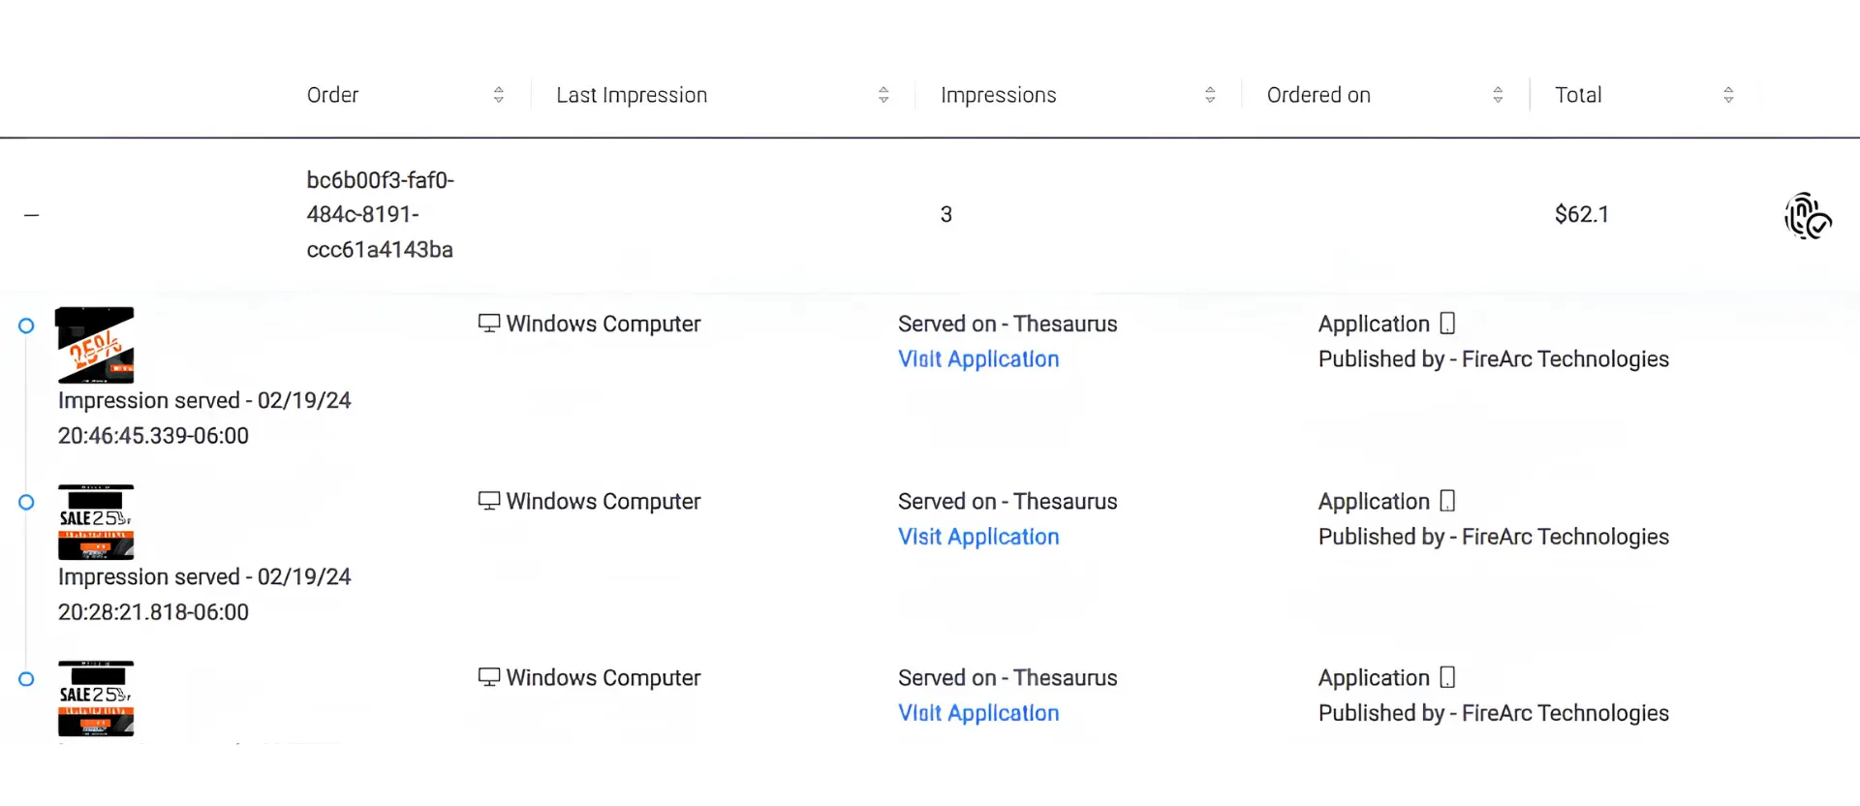Open third Visit Application link

[978, 713]
